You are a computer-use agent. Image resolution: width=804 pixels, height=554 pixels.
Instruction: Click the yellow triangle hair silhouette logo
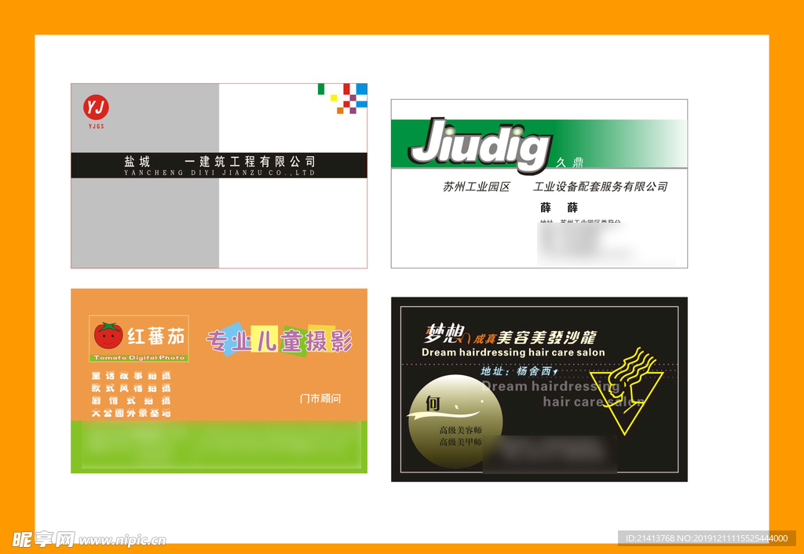[x=627, y=391]
